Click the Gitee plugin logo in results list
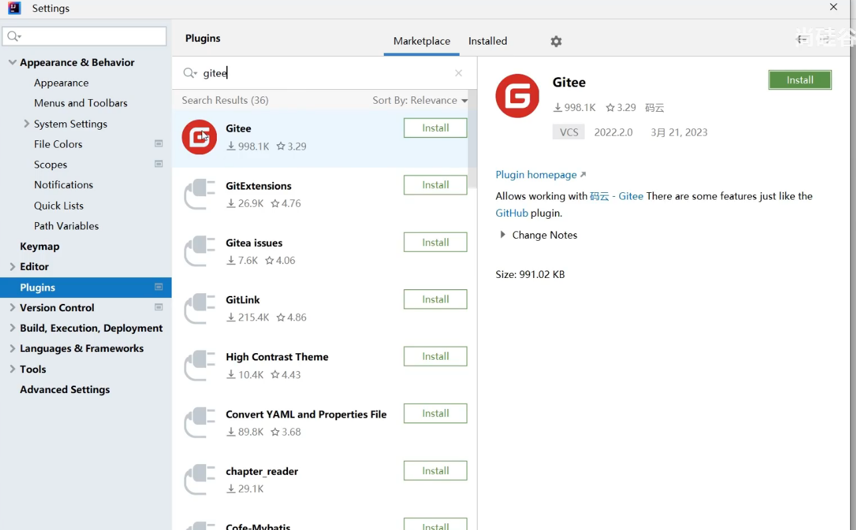Image resolution: width=856 pixels, height=530 pixels. click(200, 137)
